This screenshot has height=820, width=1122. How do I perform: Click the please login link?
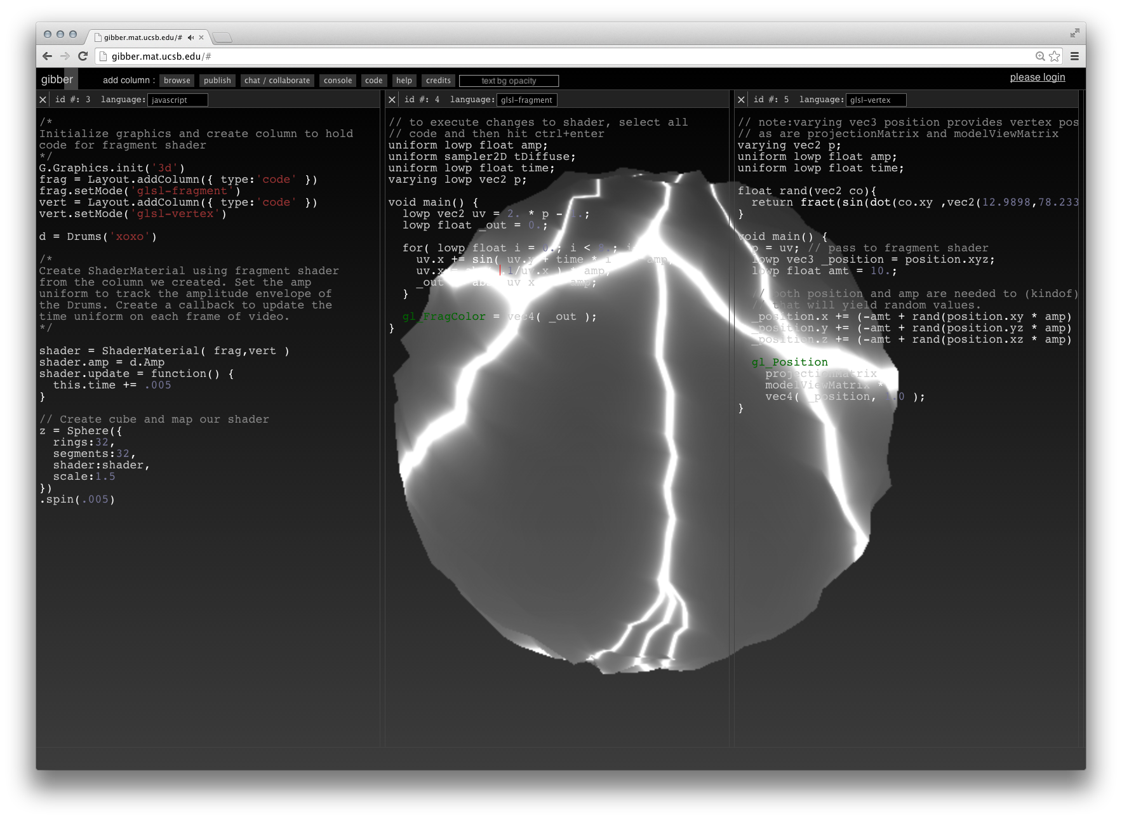[1037, 77]
